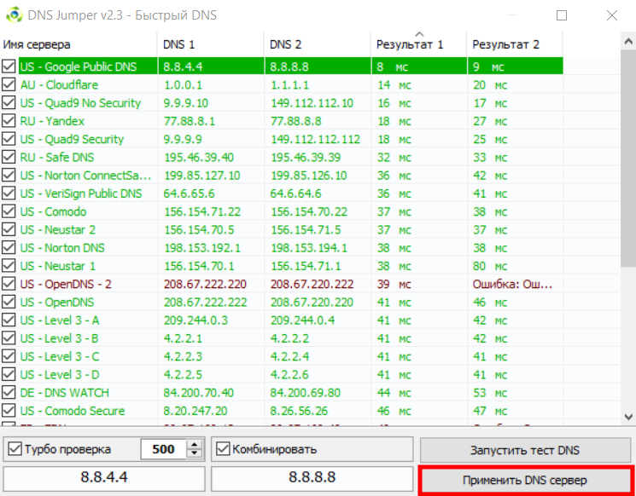Click the scrollbar down arrow
The width and height of the screenshot is (636, 496).
click(628, 416)
